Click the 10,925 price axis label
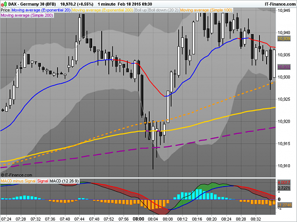This screenshot has width=297, height=222. tap(284, 99)
